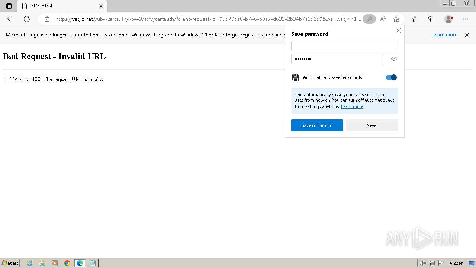
Task: Click the Bad Request - Invalid URL heading
Action: (54, 57)
